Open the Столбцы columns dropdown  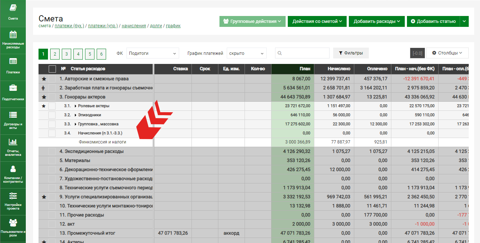447,53
